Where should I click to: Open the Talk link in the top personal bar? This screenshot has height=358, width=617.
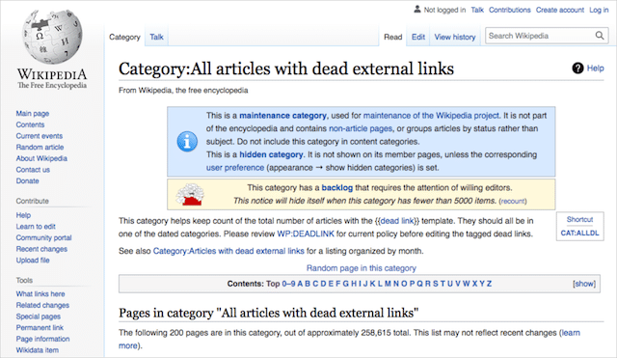[x=477, y=10]
